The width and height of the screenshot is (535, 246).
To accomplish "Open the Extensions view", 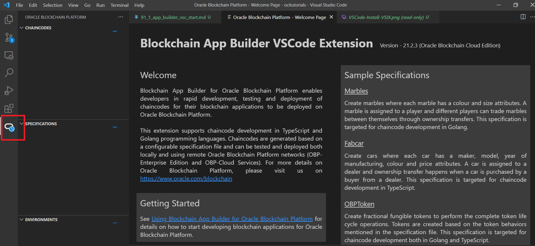I will [x=9, y=108].
